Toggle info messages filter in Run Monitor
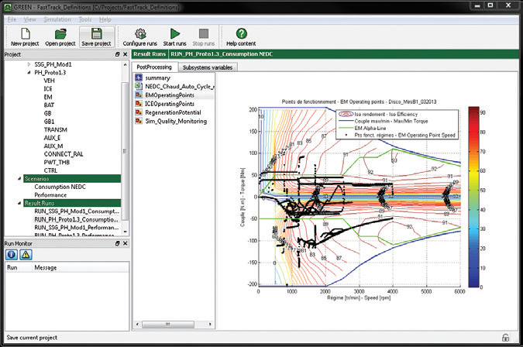Image resolution: width=523 pixels, height=347 pixels. click(x=12, y=255)
